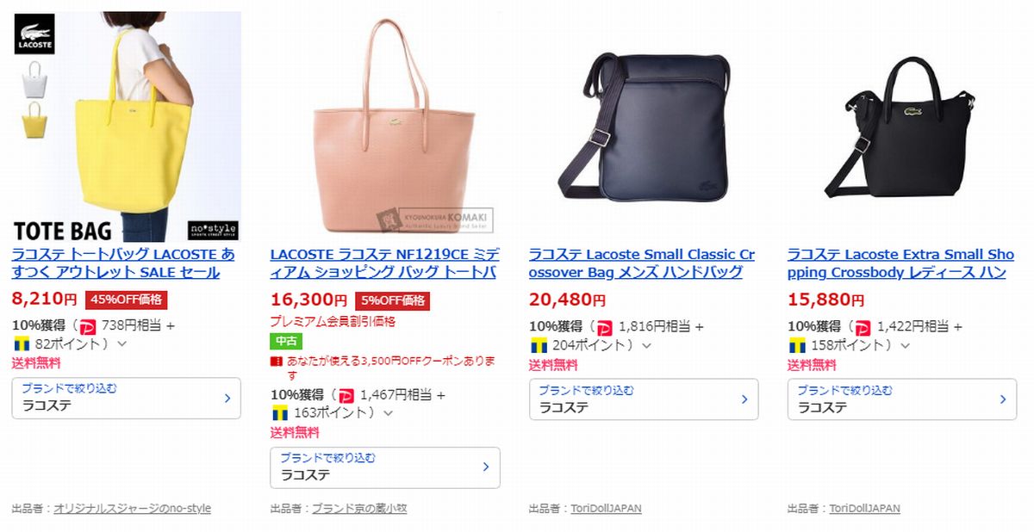The width and height of the screenshot is (1034, 532).
Task: Open seller オリジナルスジャージのno-style link
Action: [132, 509]
